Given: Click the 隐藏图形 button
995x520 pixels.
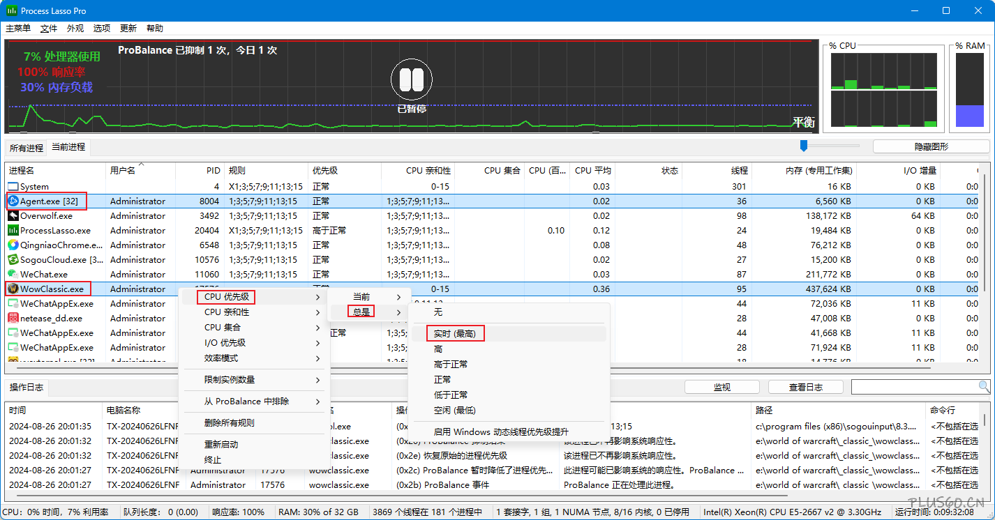Looking at the screenshot, I should tap(931, 146).
